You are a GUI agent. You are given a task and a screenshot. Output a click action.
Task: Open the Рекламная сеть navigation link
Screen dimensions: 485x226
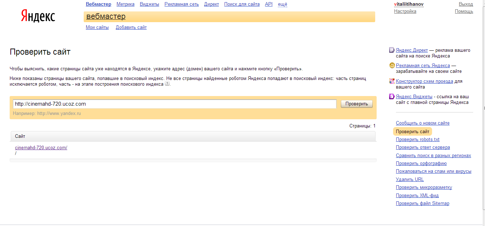[182, 4]
